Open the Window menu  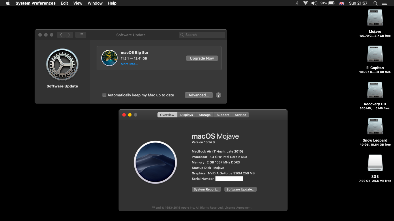(x=95, y=3)
